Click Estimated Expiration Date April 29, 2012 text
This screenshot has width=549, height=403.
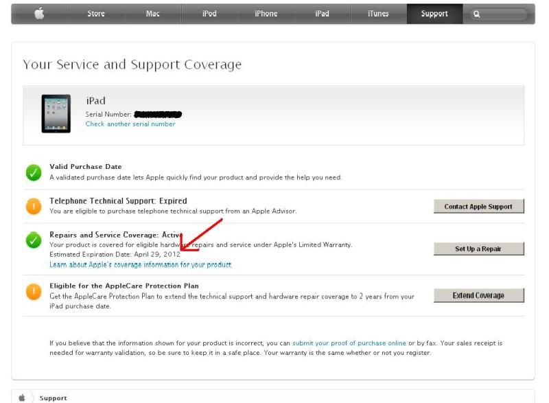(x=115, y=255)
